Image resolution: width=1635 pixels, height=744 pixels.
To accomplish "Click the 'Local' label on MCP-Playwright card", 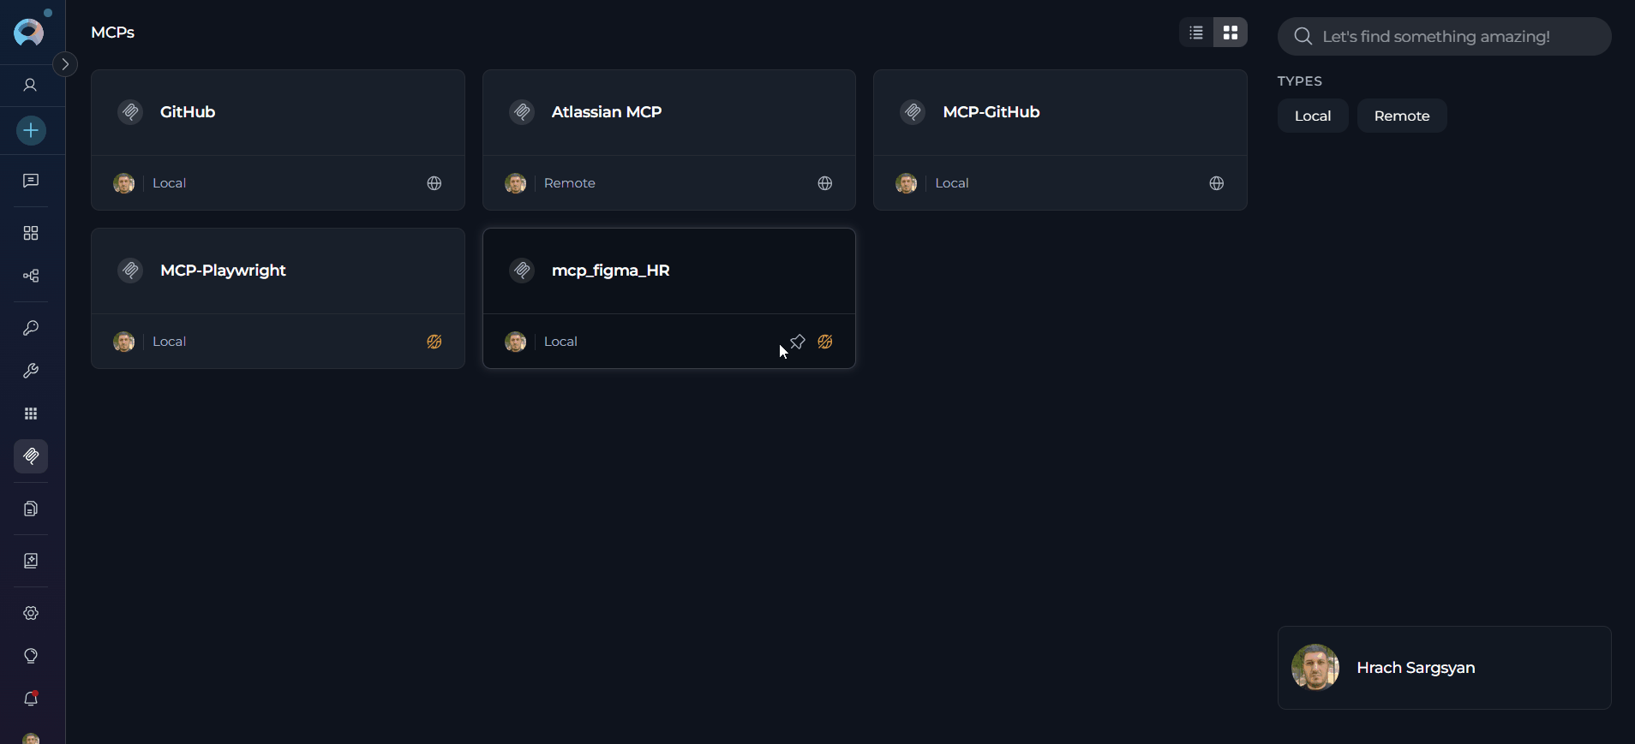I will click(x=169, y=342).
